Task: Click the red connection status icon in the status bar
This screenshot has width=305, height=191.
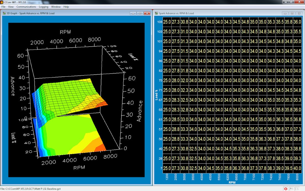Action: pos(285,189)
